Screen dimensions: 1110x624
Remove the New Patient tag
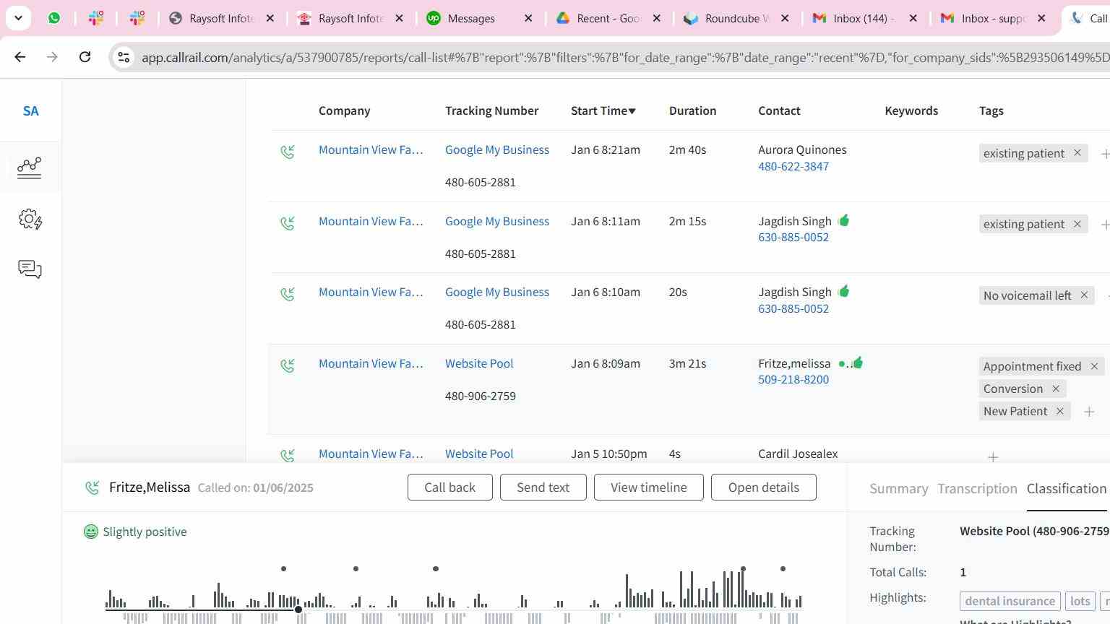pyautogui.click(x=1060, y=411)
